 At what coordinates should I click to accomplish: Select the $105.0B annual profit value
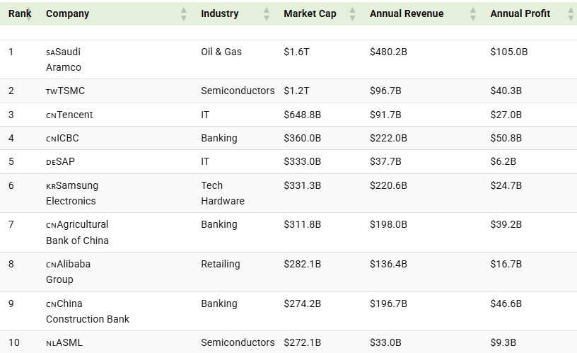(509, 52)
